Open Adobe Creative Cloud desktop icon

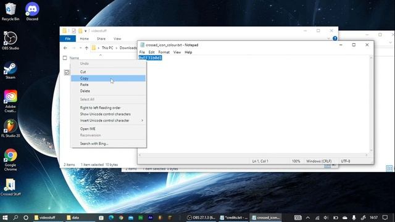pos(10,101)
